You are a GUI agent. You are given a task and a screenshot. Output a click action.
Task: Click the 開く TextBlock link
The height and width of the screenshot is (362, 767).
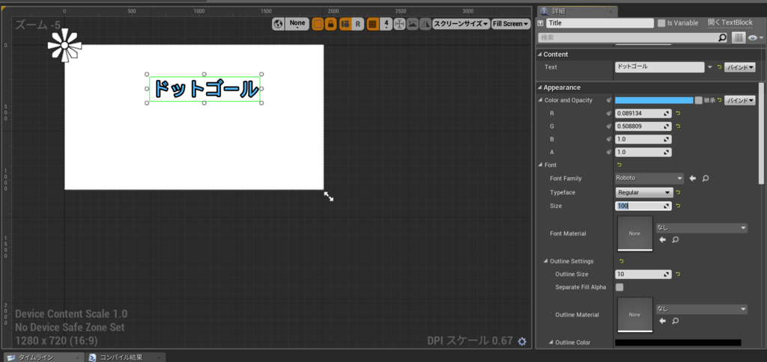[730, 22]
